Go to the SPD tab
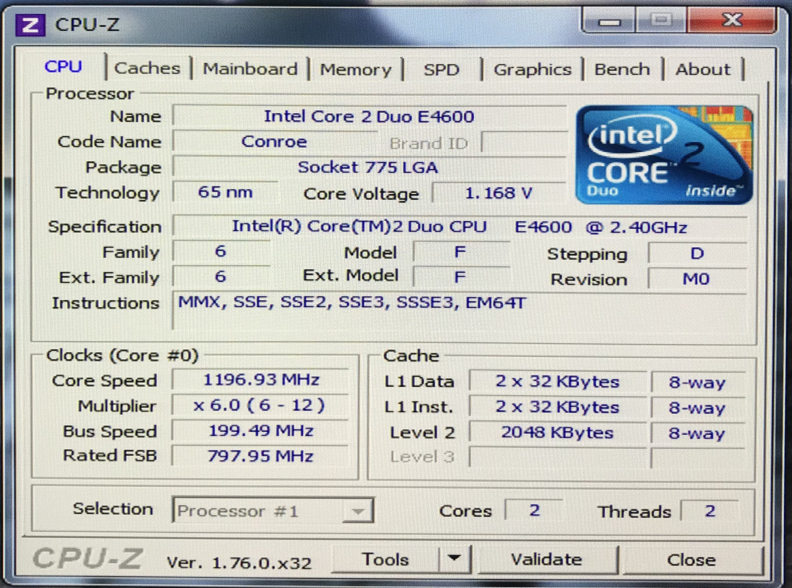Screen dimensions: 792x588 (x=441, y=70)
